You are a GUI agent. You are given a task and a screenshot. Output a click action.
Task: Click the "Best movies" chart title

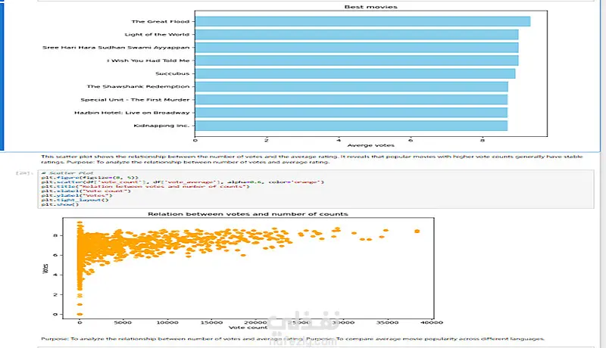[370, 7]
